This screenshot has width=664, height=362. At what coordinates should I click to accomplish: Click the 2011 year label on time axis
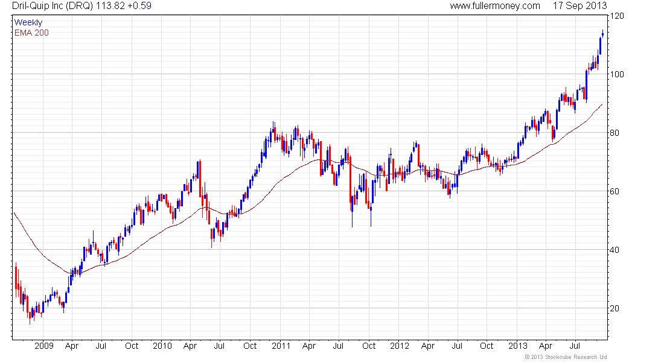point(281,346)
